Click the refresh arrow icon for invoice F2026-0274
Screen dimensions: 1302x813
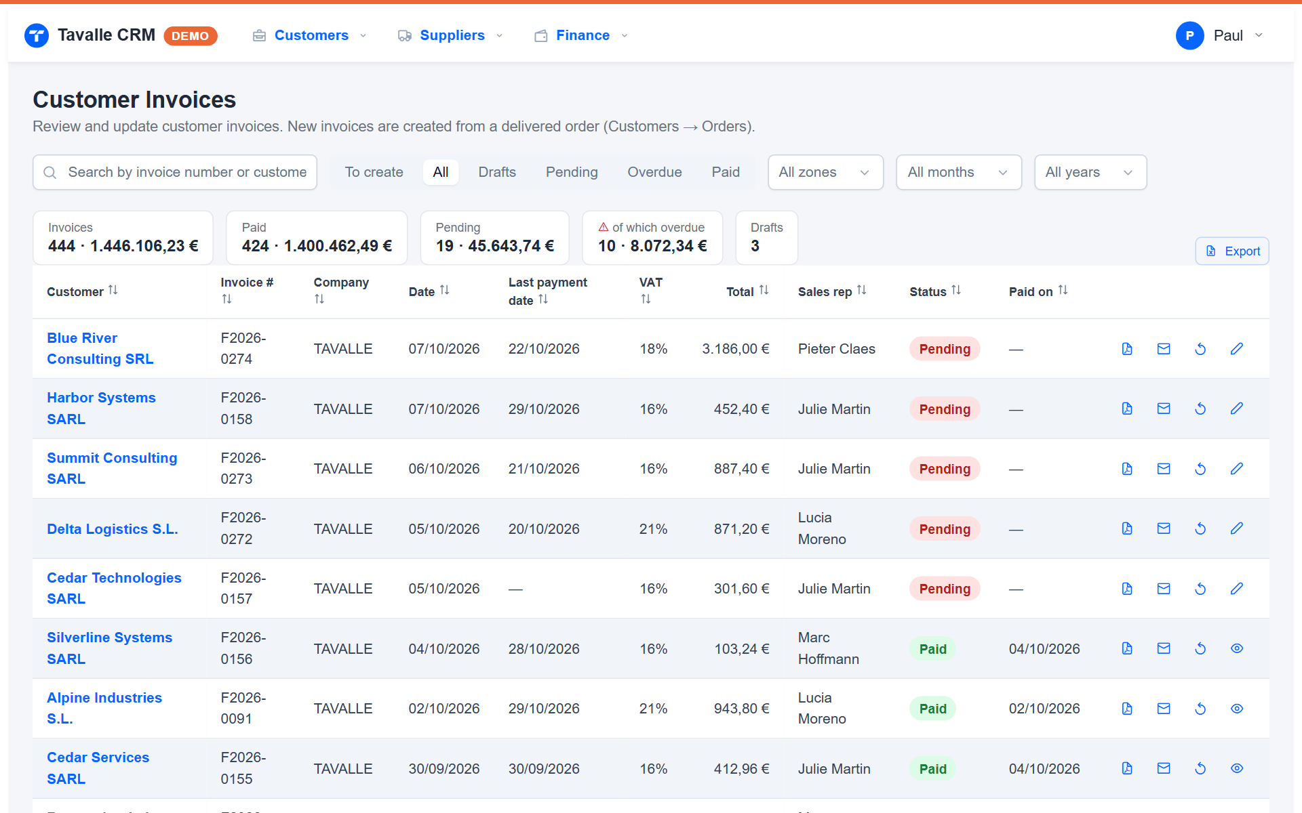click(1200, 349)
